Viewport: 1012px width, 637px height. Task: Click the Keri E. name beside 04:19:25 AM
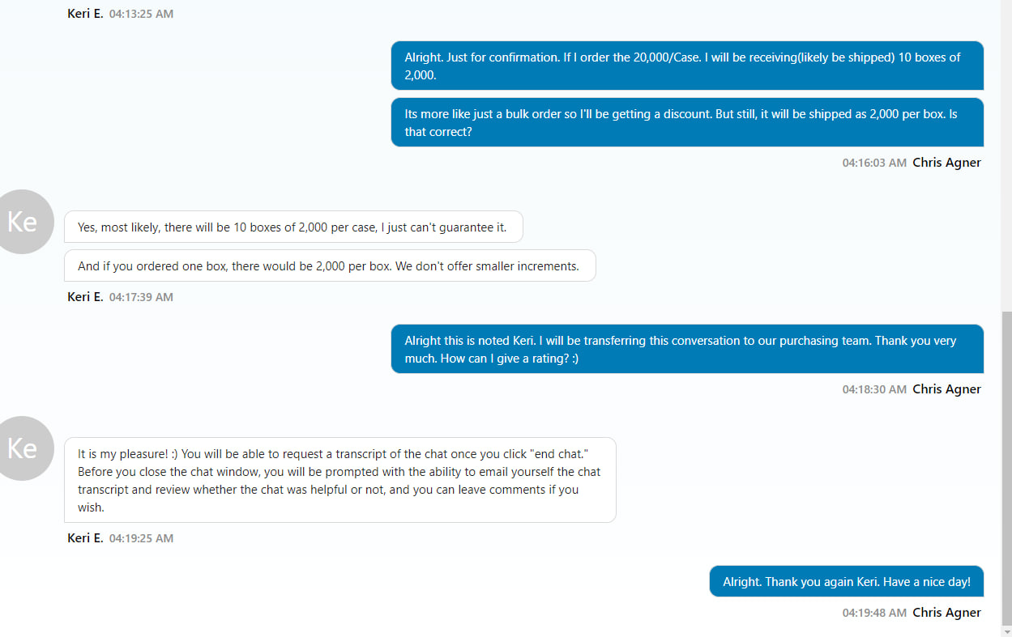(85, 538)
